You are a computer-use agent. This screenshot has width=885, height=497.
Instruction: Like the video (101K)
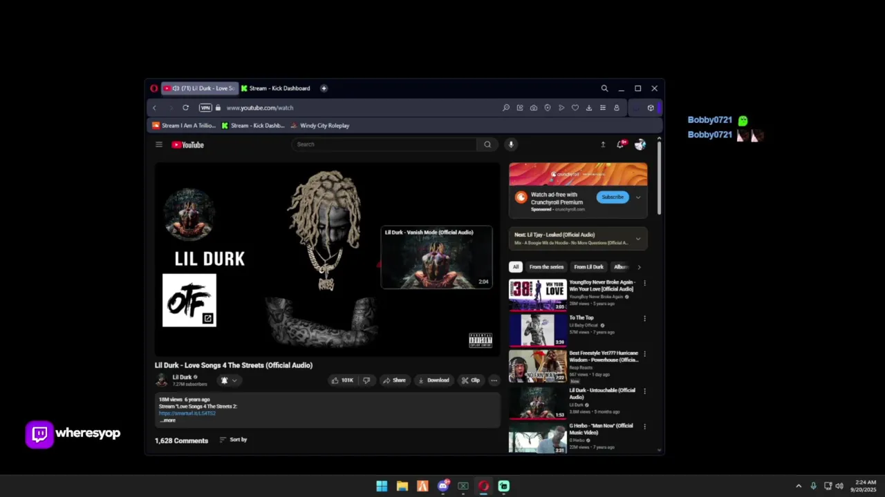(342, 380)
